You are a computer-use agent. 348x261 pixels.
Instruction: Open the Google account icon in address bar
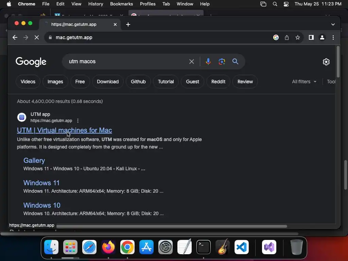(x=276, y=37)
